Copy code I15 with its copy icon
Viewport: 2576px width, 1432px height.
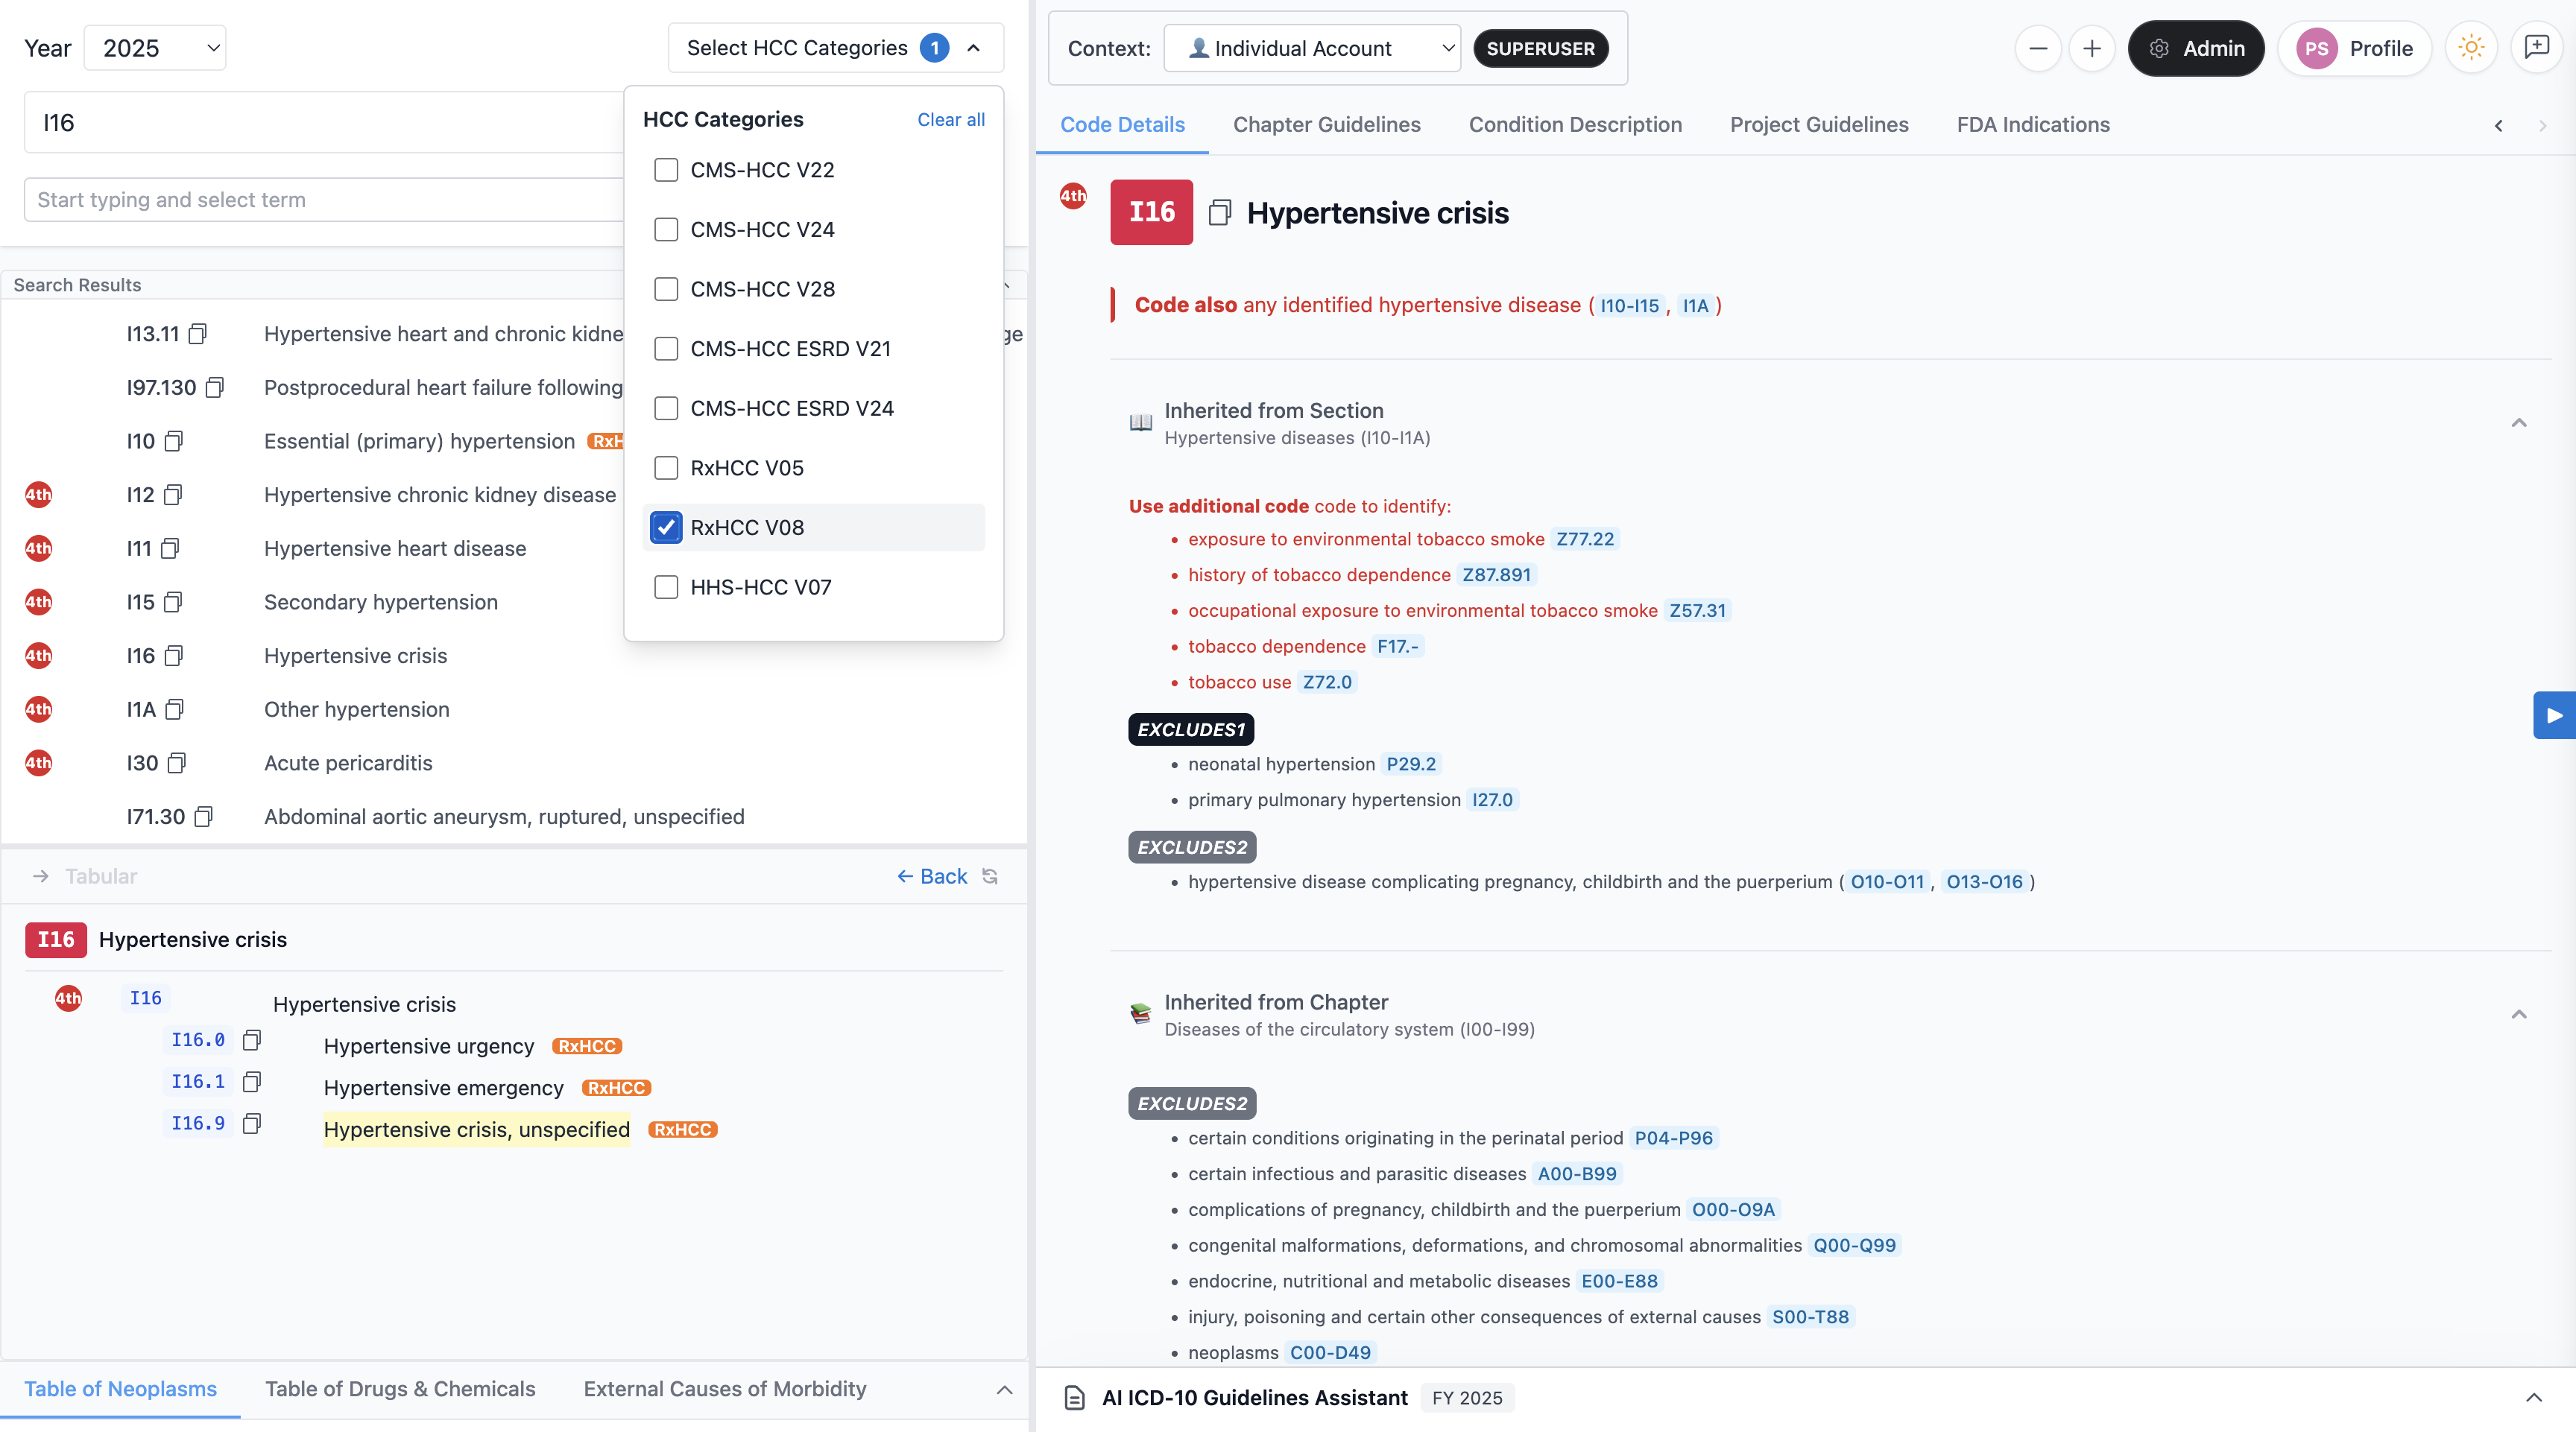tap(173, 601)
